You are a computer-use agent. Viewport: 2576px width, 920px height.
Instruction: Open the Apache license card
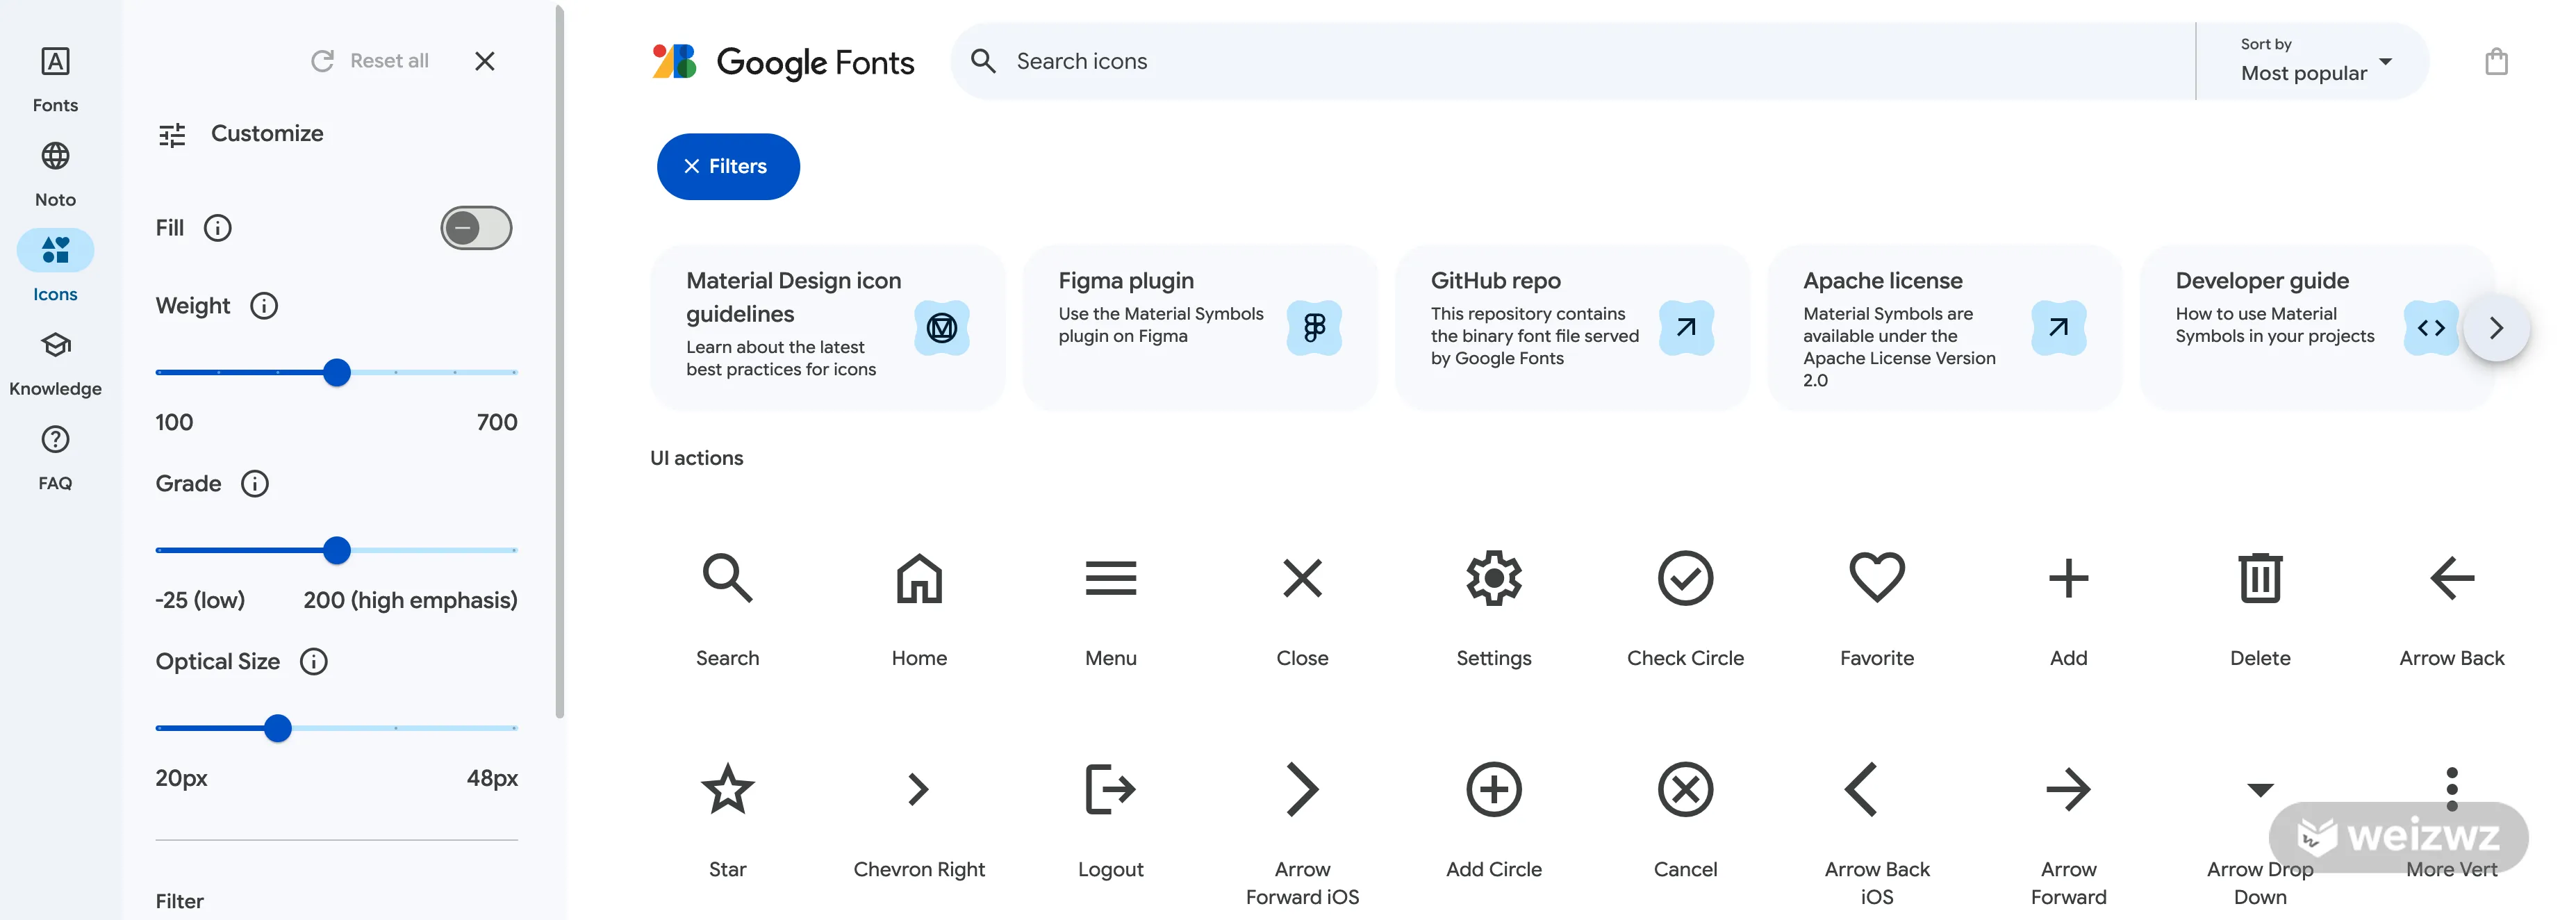(x=1944, y=327)
